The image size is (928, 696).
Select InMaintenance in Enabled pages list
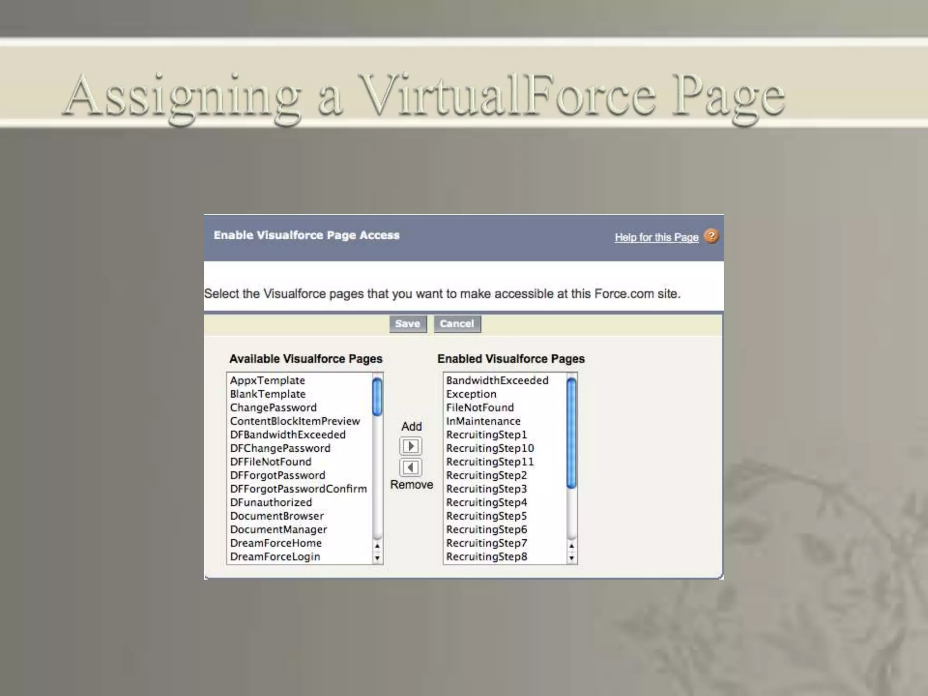[483, 421]
